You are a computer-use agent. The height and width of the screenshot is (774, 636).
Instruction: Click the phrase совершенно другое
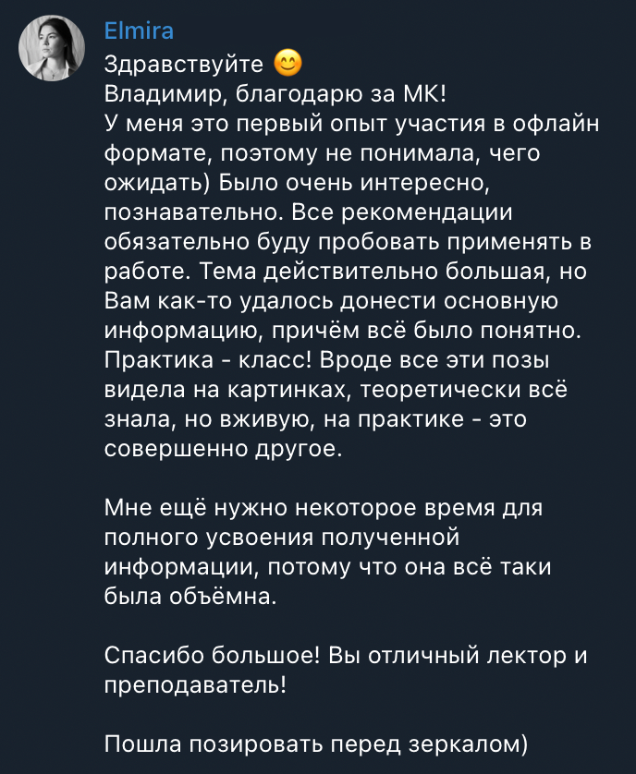coord(222,448)
